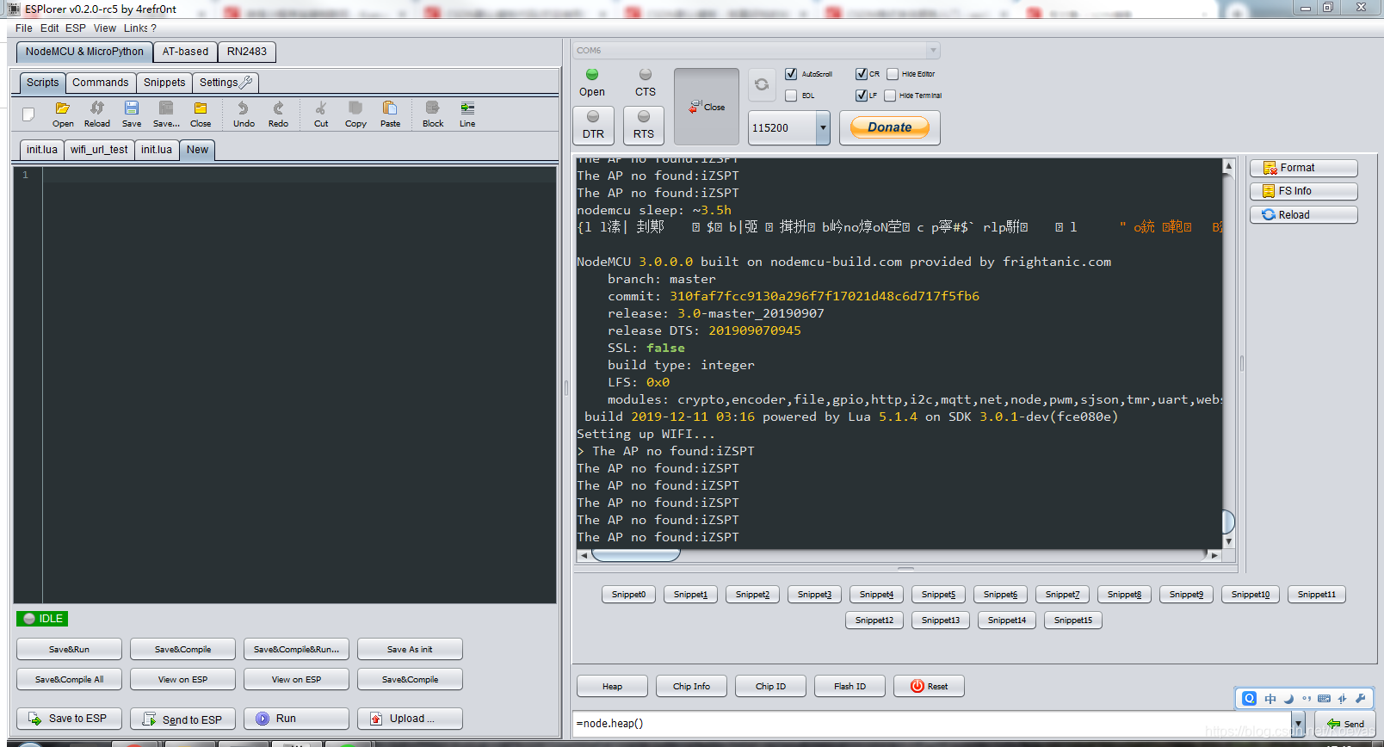Open the File menu
This screenshot has height=747, width=1384.
[x=24, y=28]
